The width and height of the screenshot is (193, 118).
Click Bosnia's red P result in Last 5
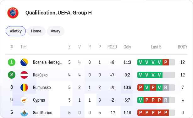point(166,62)
